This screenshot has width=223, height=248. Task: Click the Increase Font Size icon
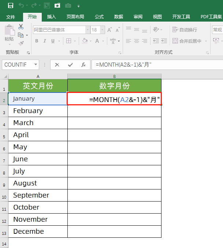(109, 30)
